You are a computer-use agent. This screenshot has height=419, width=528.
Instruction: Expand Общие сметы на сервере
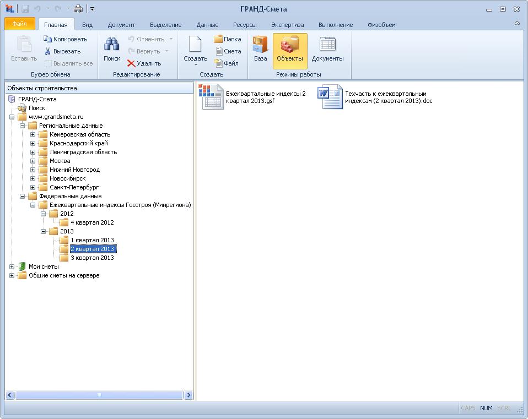(12, 275)
